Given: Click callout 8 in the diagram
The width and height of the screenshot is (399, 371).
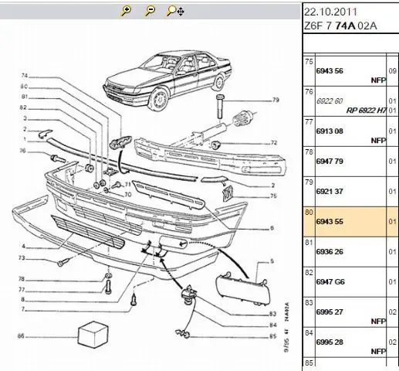Looking at the screenshot, I should pyautogui.click(x=23, y=299).
